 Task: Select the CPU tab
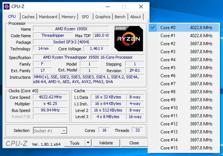point(12,16)
